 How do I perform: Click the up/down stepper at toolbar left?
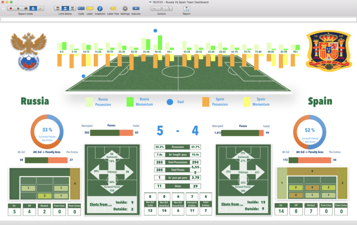(3, 8)
